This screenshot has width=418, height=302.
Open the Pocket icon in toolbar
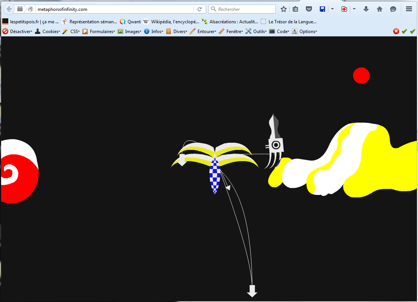(309, 9)
